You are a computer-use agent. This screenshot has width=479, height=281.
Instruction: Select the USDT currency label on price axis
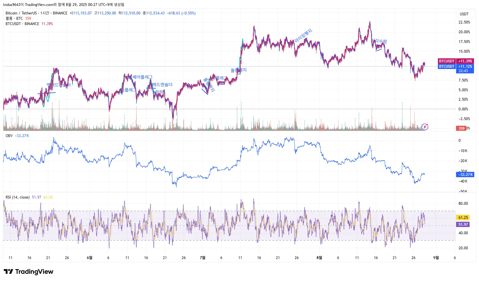coord(464,14)
